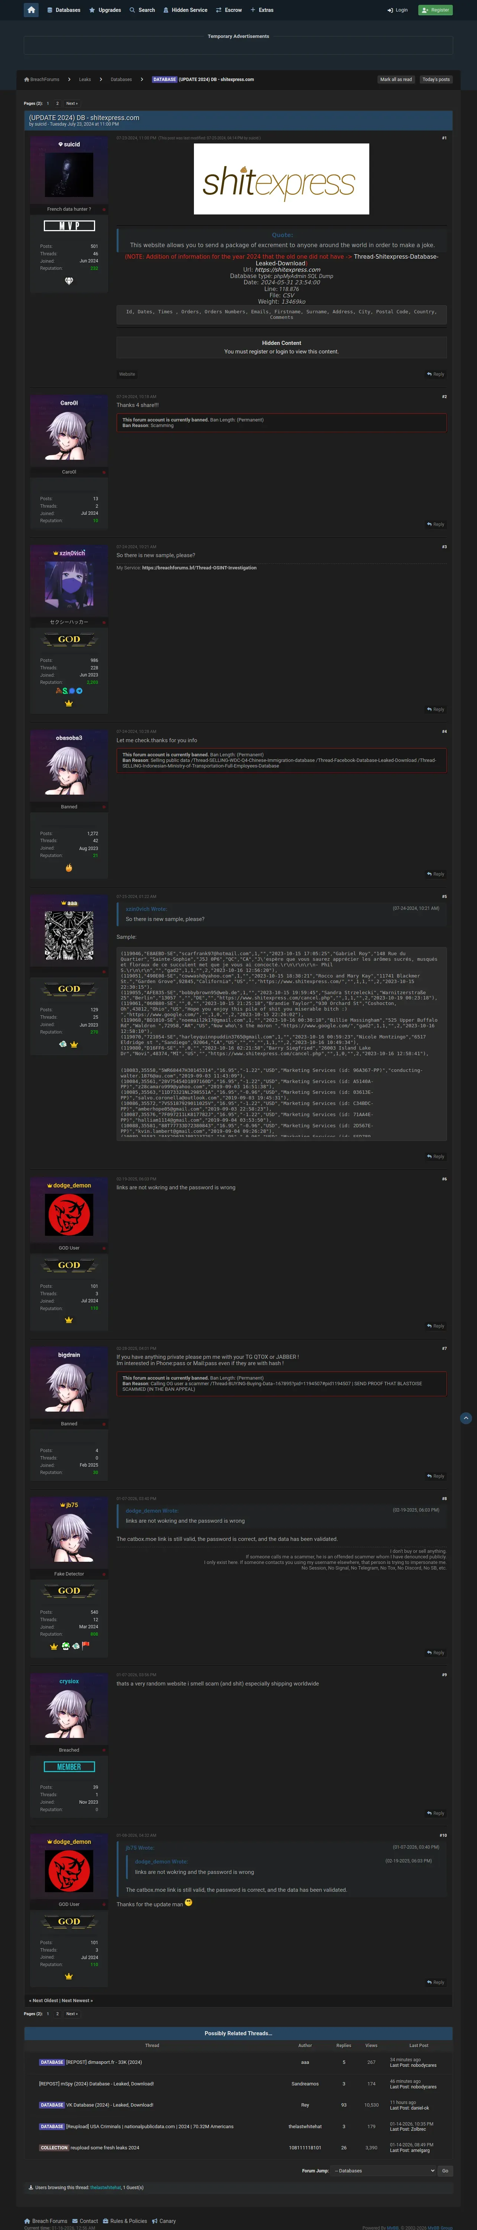Open aaa's avatar image

(69, 937)
